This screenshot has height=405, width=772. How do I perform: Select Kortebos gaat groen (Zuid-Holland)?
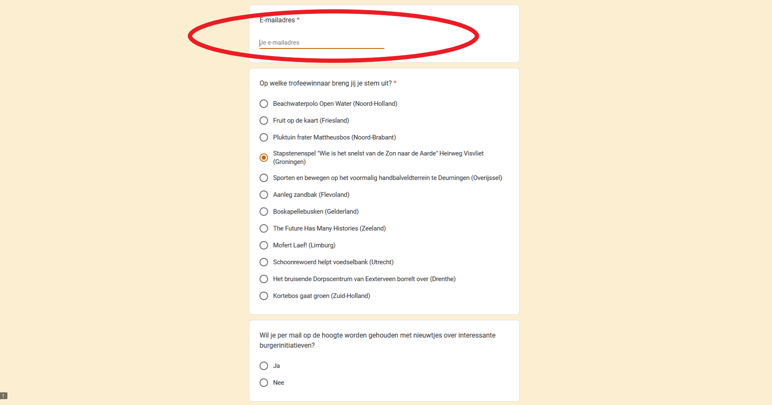[x=264, y=296]
